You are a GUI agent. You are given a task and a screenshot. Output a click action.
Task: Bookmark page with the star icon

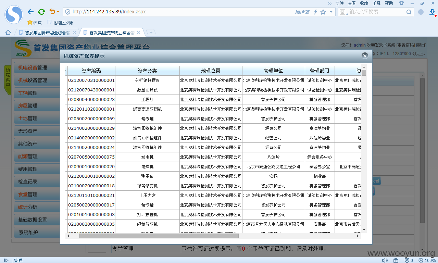[323, 12]
